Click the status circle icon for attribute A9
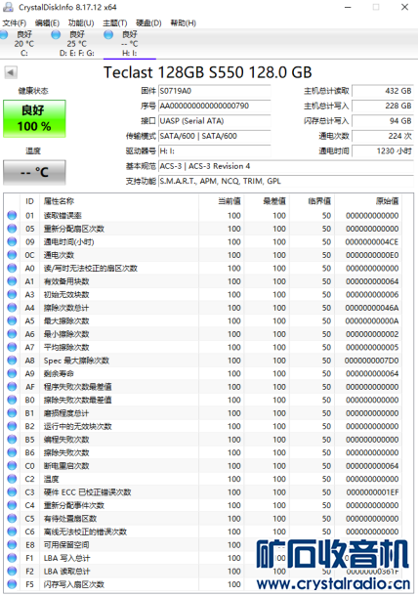418x596 pixels. point(12,373)
